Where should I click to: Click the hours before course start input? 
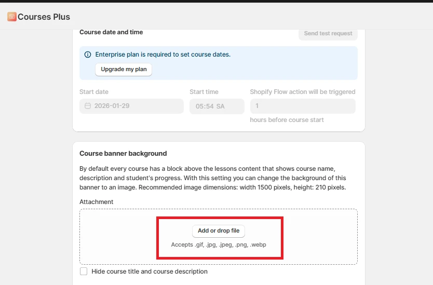[x=303, y=106]
